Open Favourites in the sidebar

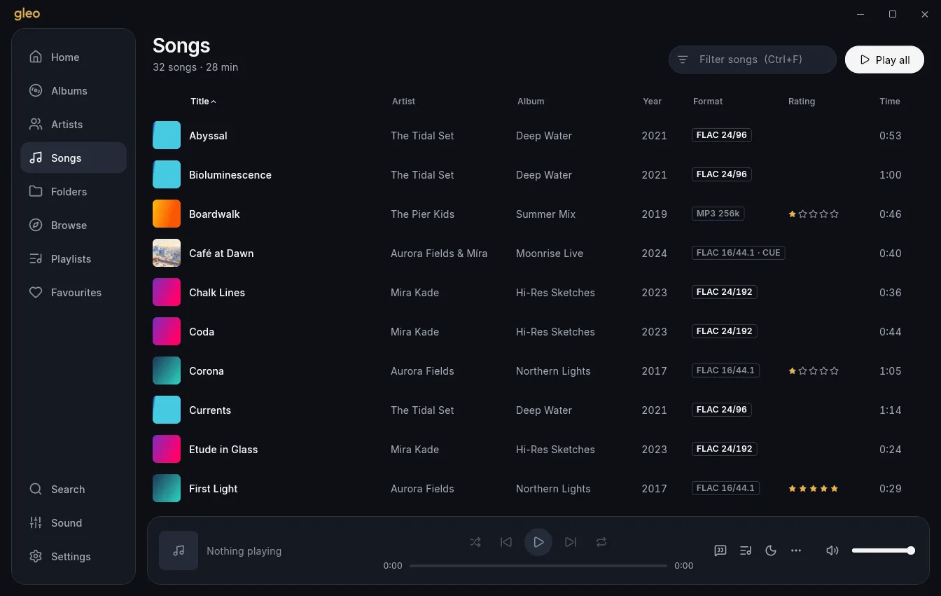pos(74,293)
